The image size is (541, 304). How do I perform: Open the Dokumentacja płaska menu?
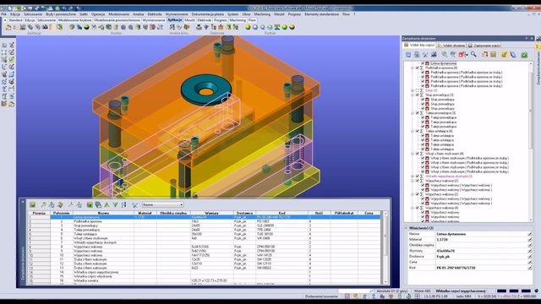(x=208, y=14)
